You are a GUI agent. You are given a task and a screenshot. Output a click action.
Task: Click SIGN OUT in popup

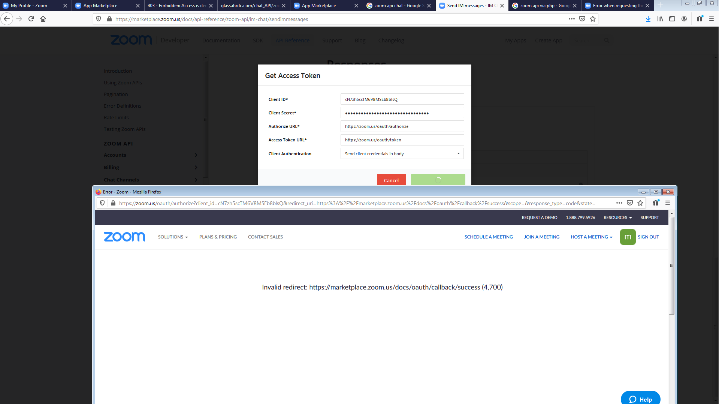pos(648,237)
